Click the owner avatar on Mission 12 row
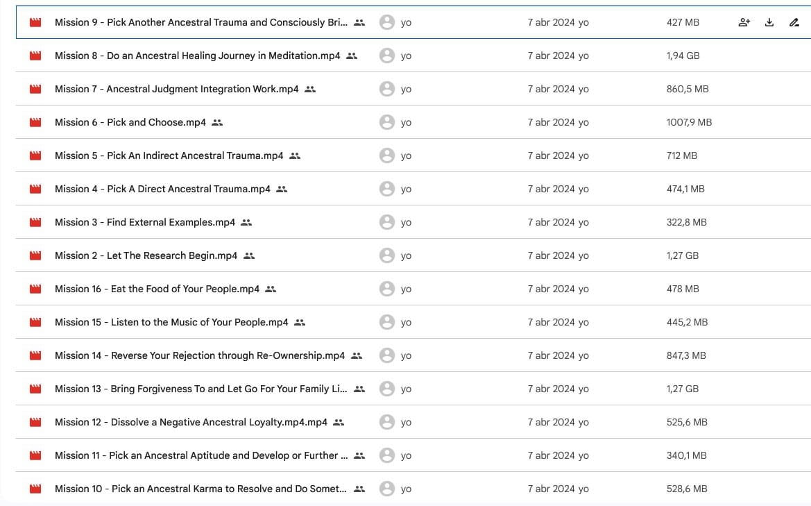 pyautogui.click(x=387, y=422)
